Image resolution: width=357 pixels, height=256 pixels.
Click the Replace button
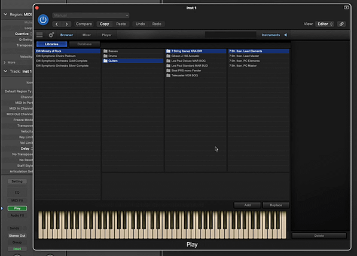coord(276,205)
